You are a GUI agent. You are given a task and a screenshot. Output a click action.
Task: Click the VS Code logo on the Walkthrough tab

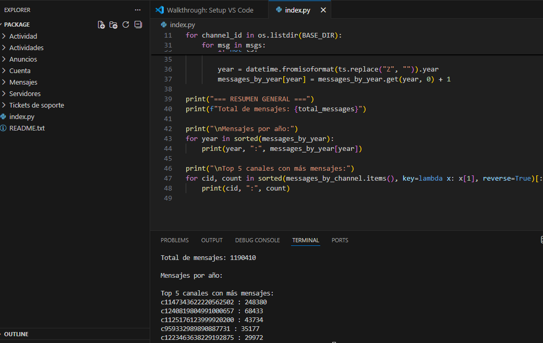(159, 9)
